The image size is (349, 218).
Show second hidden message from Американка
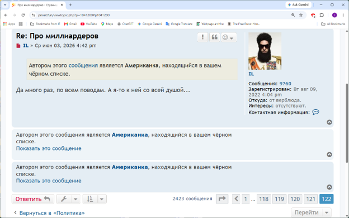click(49, 181)
